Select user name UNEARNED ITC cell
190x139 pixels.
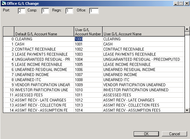coord(144,80)
